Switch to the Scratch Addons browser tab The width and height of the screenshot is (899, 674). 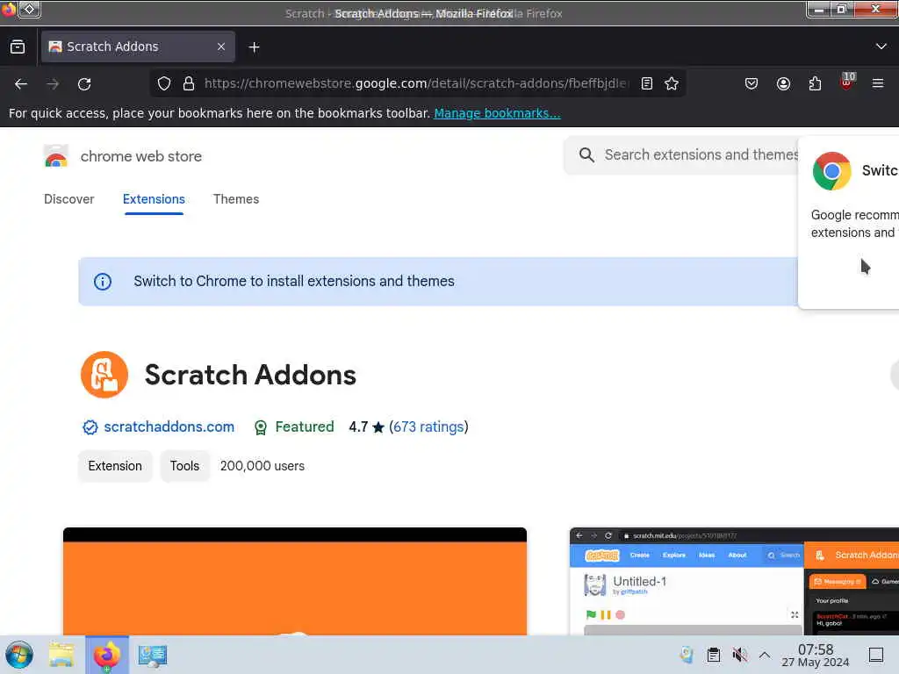138,47
